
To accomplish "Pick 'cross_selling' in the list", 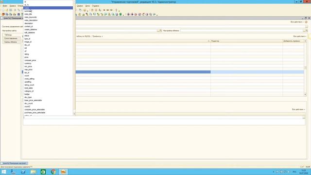I will tap(29, 79).
